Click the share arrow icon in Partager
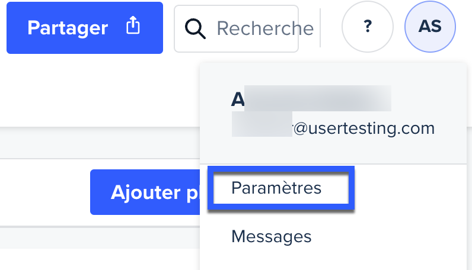The height and width of the screenshot is (270, 472). coord(133,27)
